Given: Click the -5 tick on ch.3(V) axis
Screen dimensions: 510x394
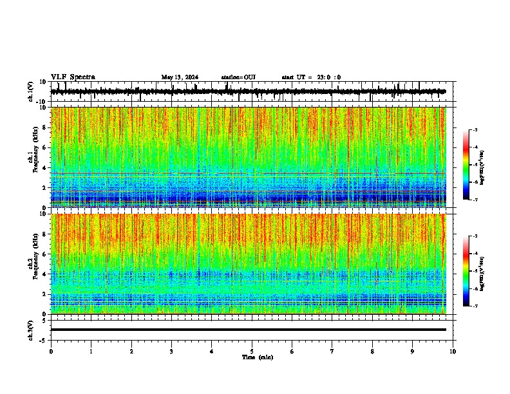Looking at the screenshot, I should click(x=43, y=341).
